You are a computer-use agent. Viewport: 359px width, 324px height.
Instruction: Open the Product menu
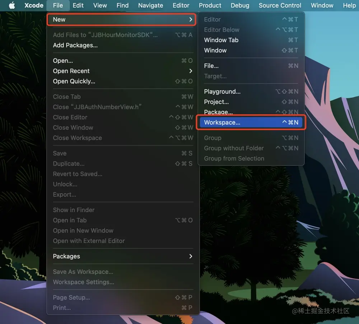tap(210, 5)
